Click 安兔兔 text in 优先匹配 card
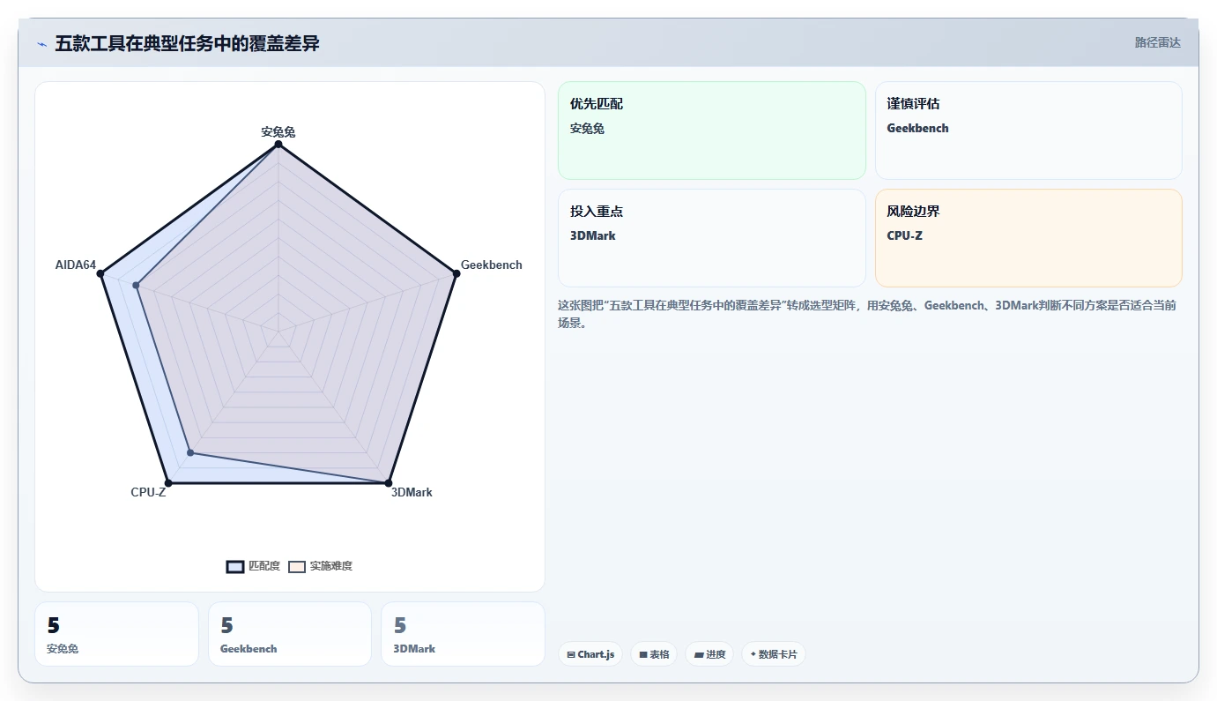The image size is (1217, 701). pyautogui.click(x=587, y=128)
